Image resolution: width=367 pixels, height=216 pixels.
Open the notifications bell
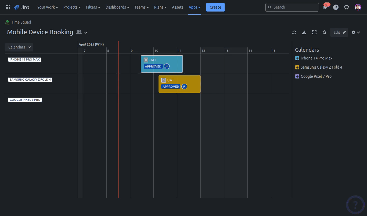coord(325,8)
